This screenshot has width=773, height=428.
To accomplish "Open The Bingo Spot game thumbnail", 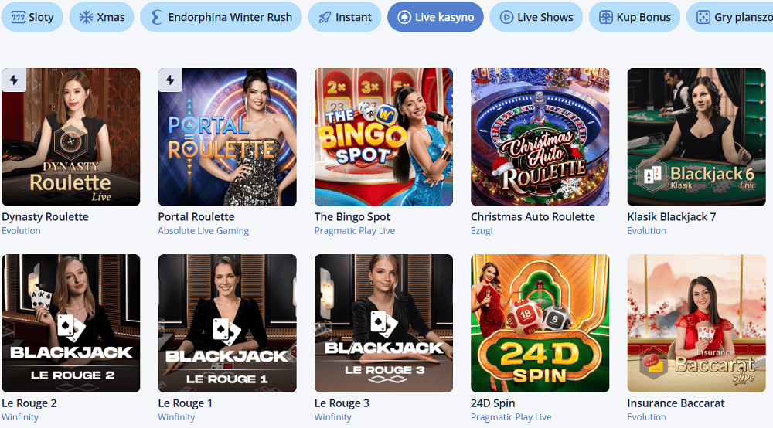I will tap(383, 137).
